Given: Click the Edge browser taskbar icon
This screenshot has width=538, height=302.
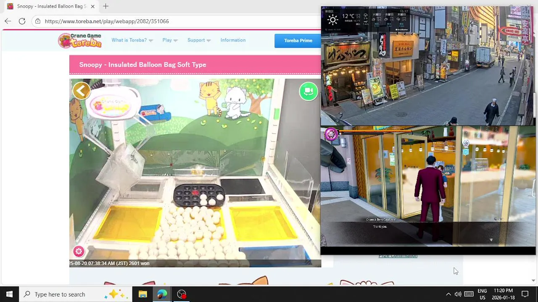Looking at the screenshot, I should coord(162,294).
